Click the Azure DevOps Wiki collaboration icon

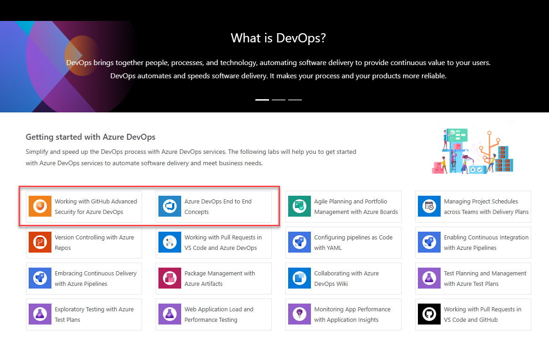tap(300, 279)
